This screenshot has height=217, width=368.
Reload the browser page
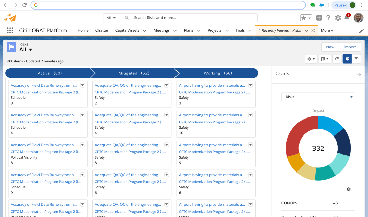click(x=25, y=5)
